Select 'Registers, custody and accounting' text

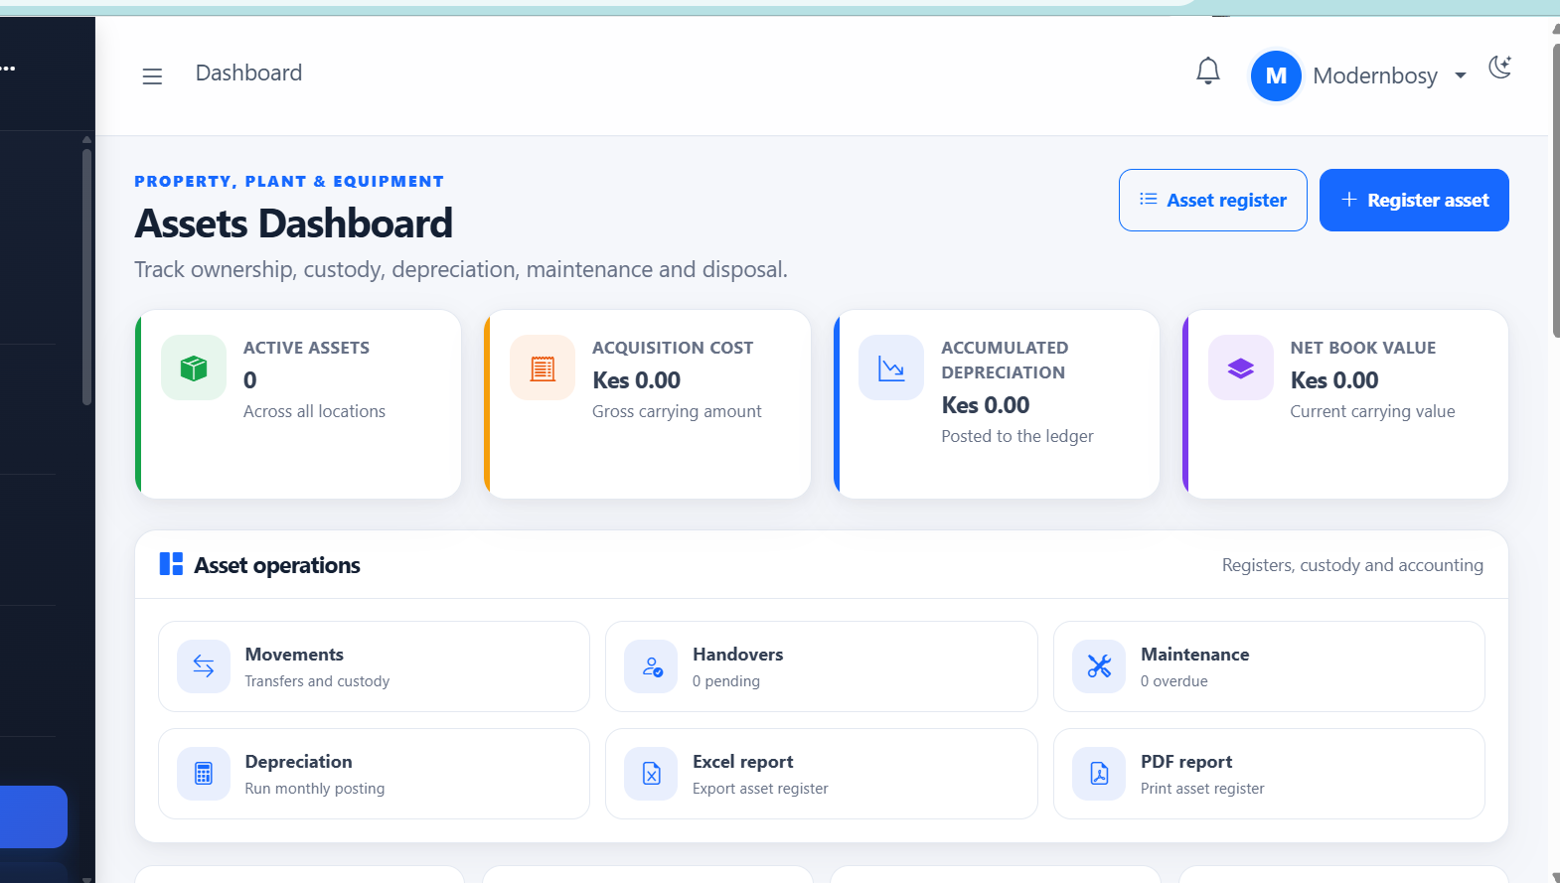pyautogui.click(x=1352, y=565)
